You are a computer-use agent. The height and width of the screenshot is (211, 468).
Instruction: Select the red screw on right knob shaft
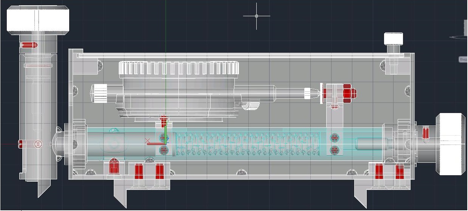click(426, 133)
